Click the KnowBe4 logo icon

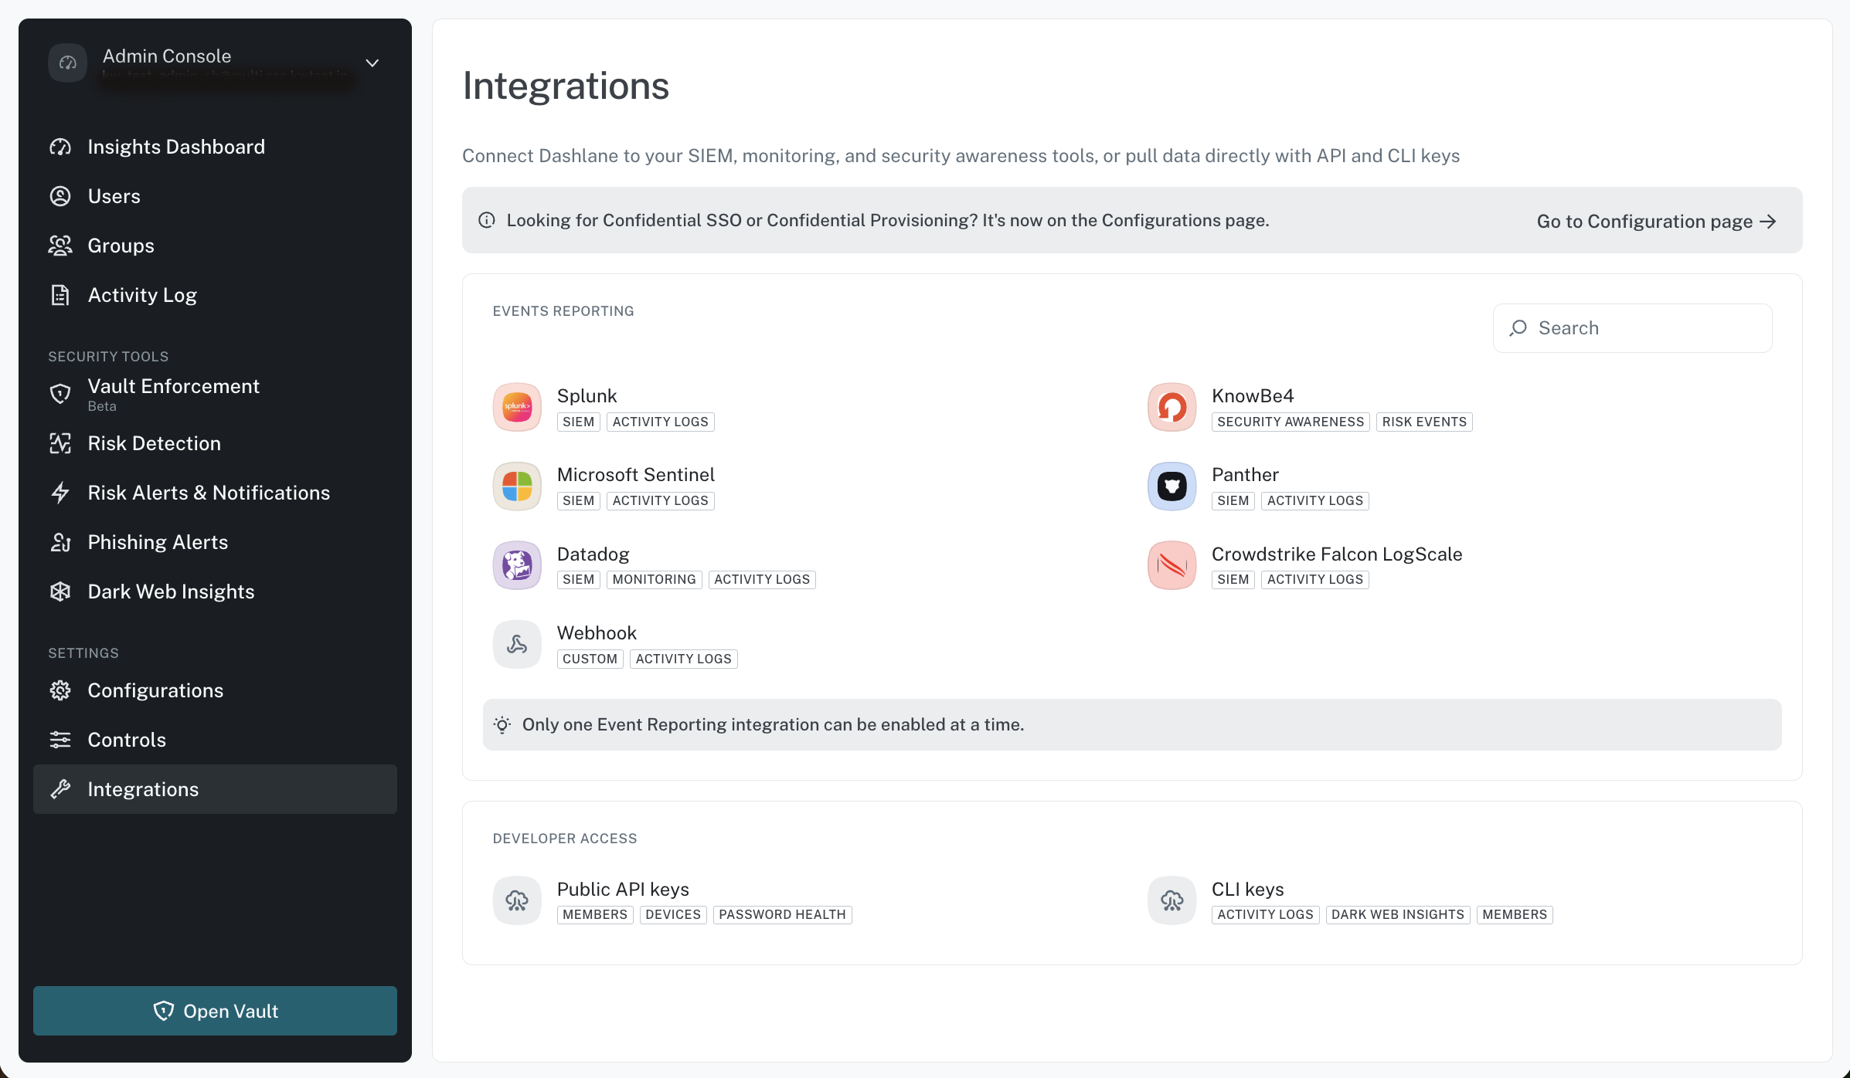tap(1172, 407)
